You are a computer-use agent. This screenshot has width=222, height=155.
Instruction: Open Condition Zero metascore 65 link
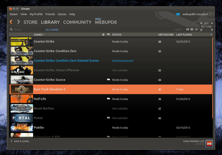pos(160,51)
